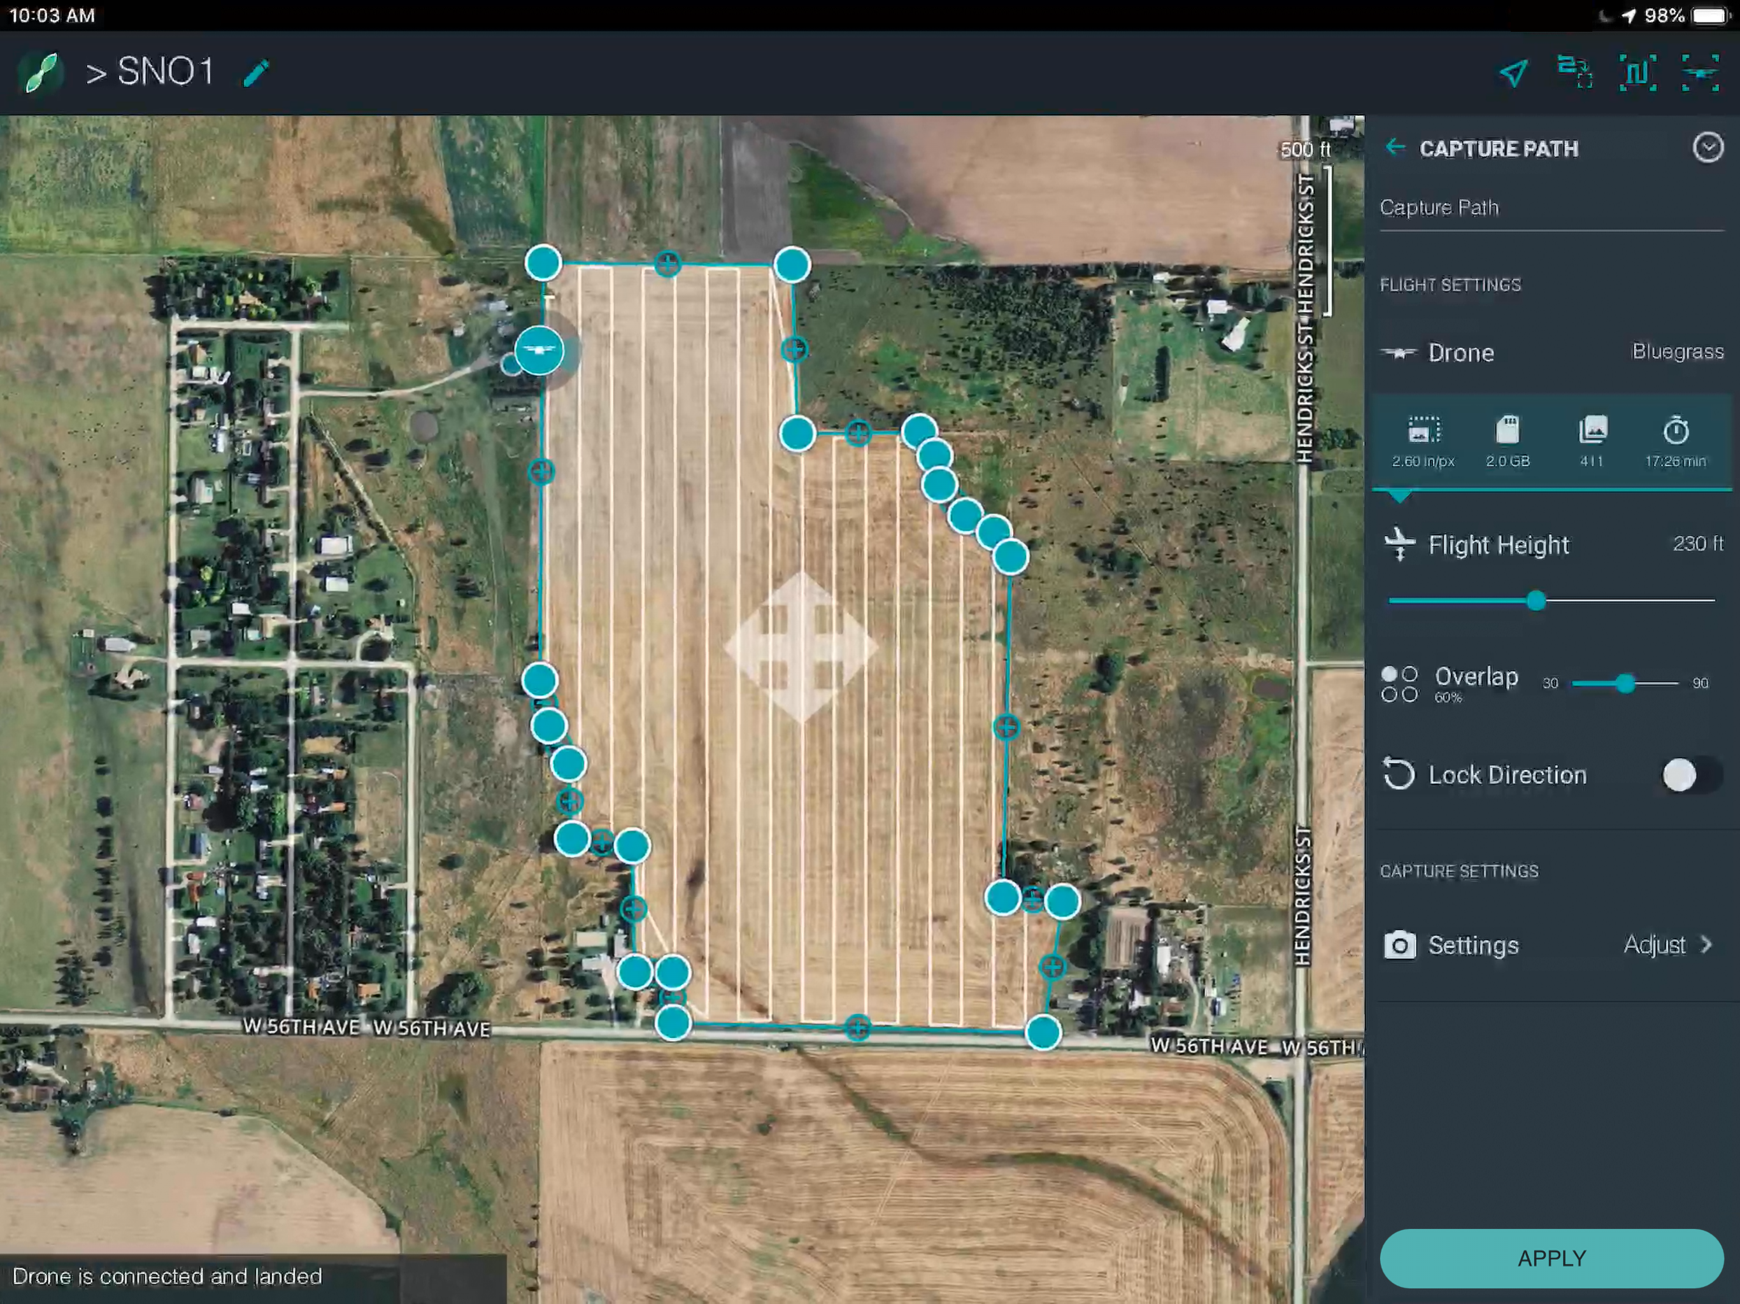Viewport: 1740px width, 1304px height.
Task: Click the Capture Path name field
Action: 1550,208
